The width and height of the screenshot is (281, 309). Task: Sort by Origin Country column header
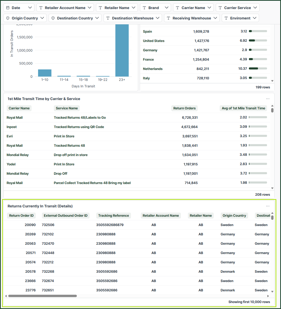(x=234, y=216)
